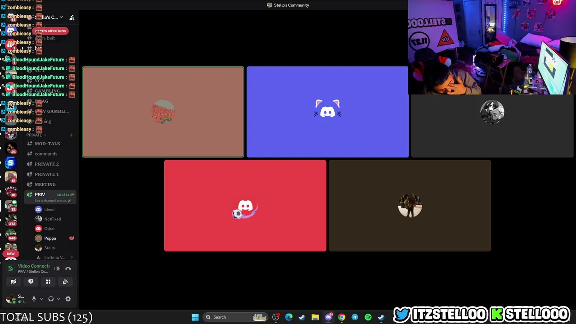Viewport: 576px width, 324px height.
Task: Disconnect from the voice call
Action: [68, 269]
